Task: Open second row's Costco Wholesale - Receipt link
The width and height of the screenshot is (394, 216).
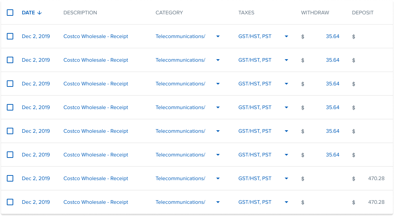Action: coord(96,60)
